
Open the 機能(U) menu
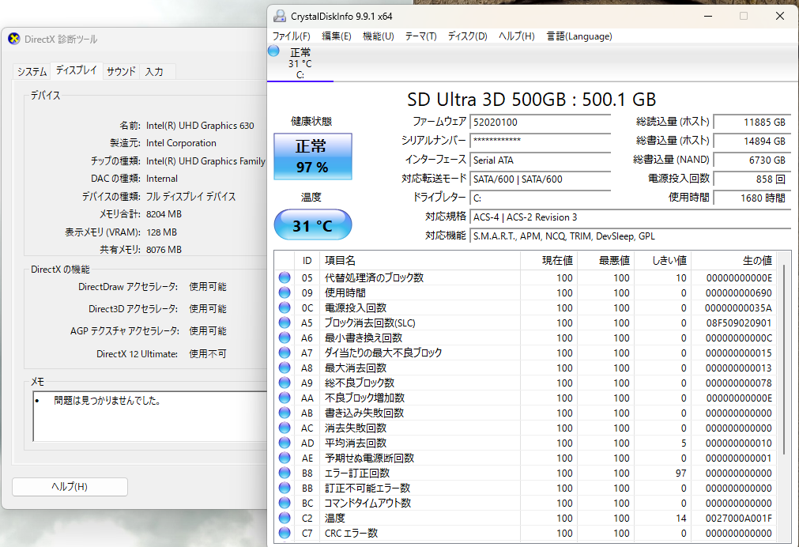378,36
